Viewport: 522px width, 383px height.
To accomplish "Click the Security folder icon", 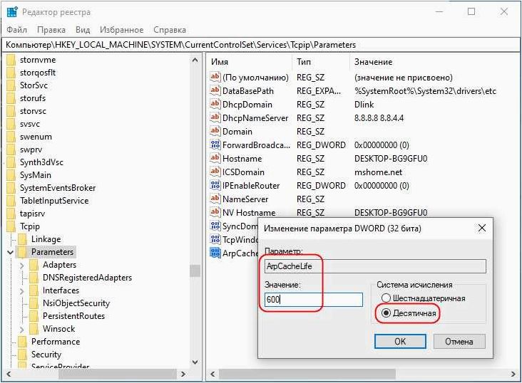I will pyautogui.click(x=22, y=355).
